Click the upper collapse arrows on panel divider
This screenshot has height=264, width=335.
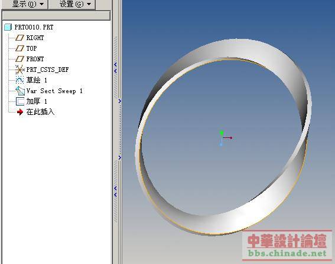116,68
